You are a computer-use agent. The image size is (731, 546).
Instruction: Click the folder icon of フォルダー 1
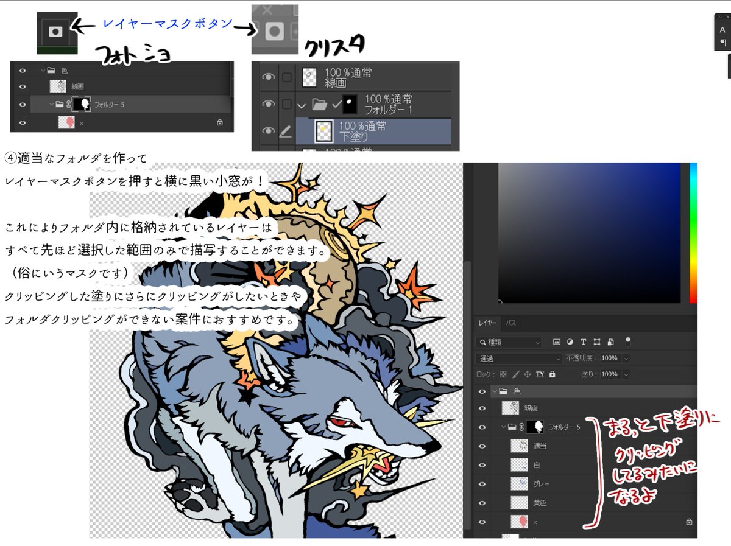[320, 105]
